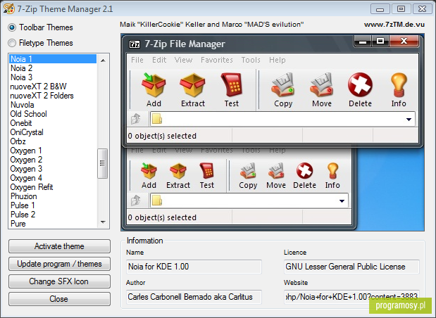Open address bar dropdown in small preview
Viewport: 436px width, 318px height.
point(342,201)
